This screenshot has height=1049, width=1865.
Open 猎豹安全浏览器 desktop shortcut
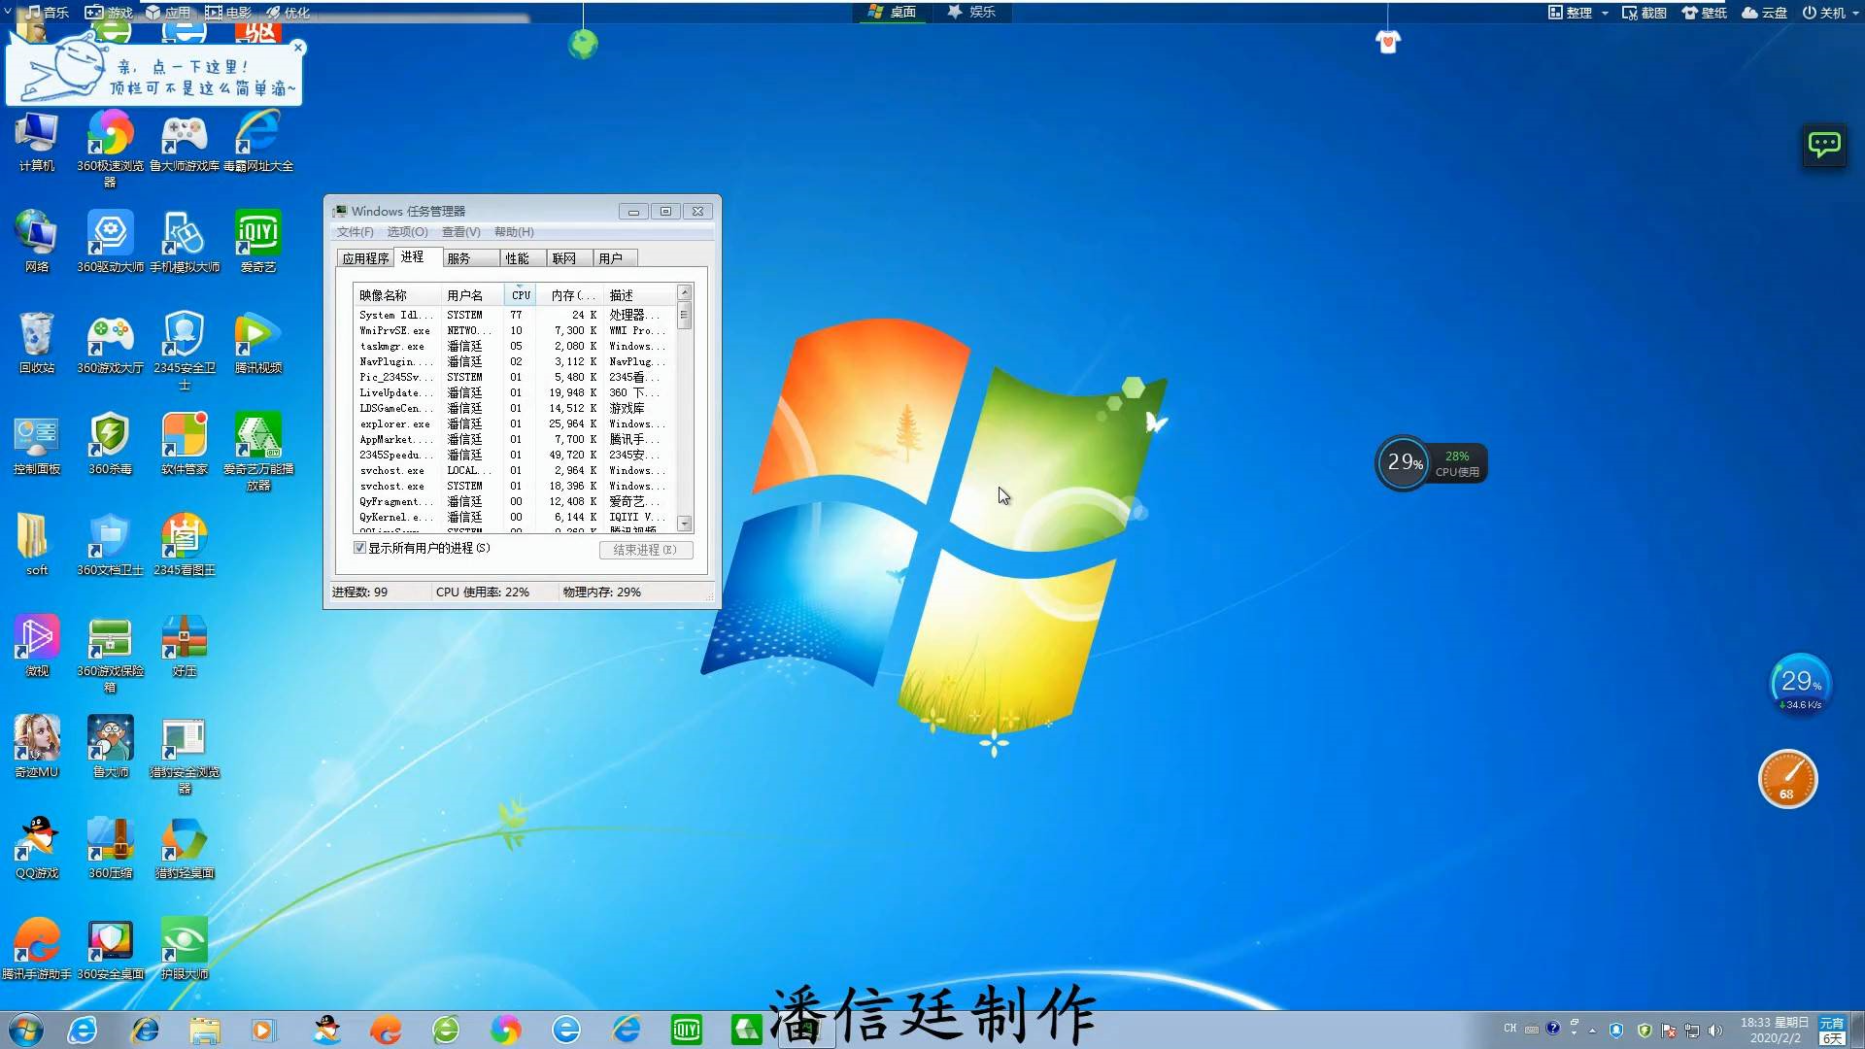tap(185, 755)
